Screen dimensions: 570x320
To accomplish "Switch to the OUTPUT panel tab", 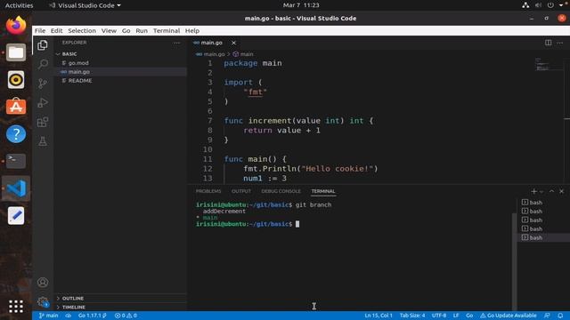I will coord(241,191).
